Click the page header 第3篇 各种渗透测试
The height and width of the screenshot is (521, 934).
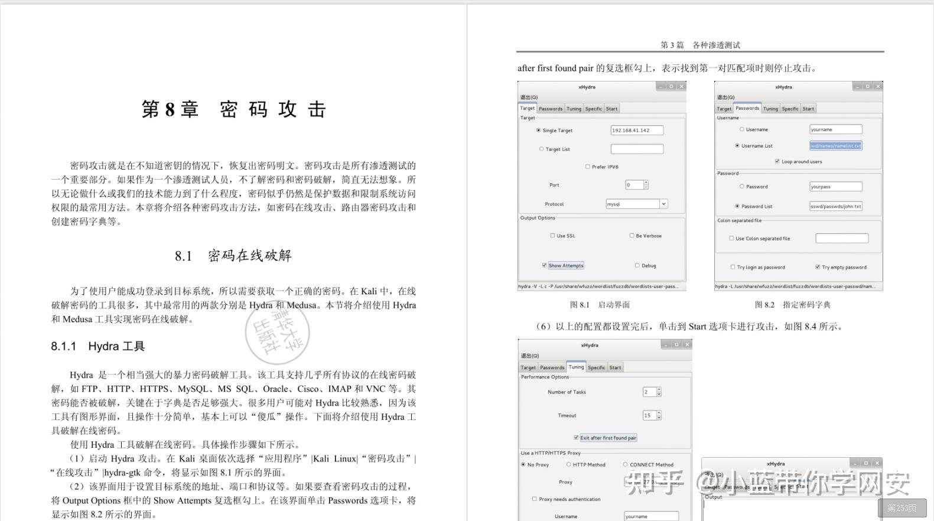[700, 45]
